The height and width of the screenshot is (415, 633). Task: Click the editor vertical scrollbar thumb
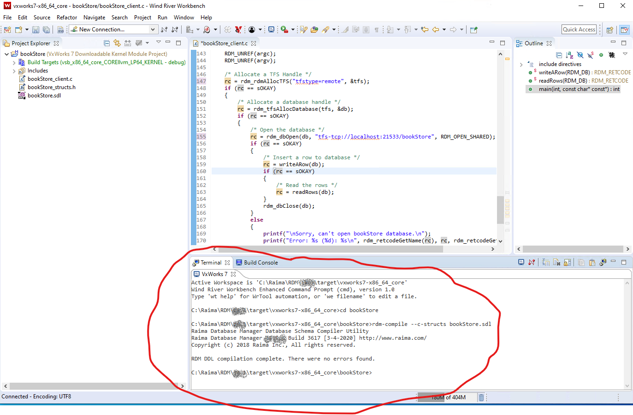(x=500, y=210)
